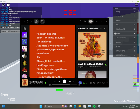Open the Spotify three-dots main menu
This screenshot has width=140, height=109.
[x=24, y=21]
